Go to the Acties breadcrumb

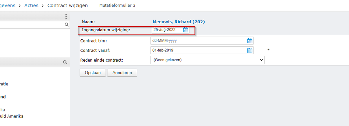tap(31, 6)
